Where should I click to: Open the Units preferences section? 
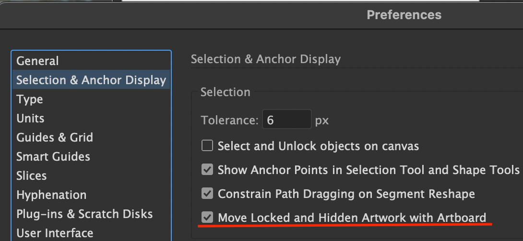30,119
